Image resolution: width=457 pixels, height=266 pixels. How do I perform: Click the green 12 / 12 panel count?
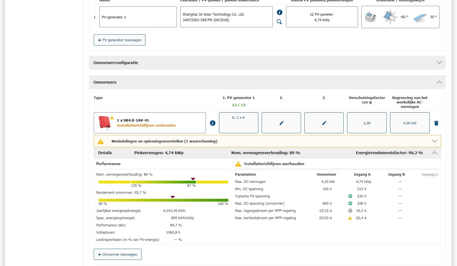[239, 105]
